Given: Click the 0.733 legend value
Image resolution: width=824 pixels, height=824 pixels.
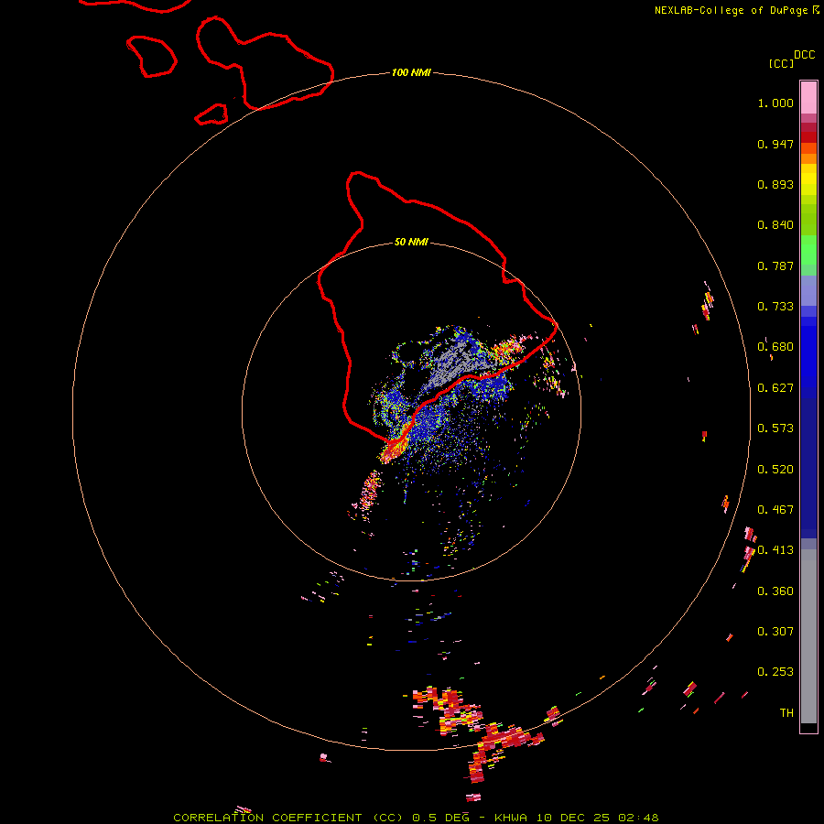Looking at the screenshot, I should pyautogui.click(x=775, y=307).
